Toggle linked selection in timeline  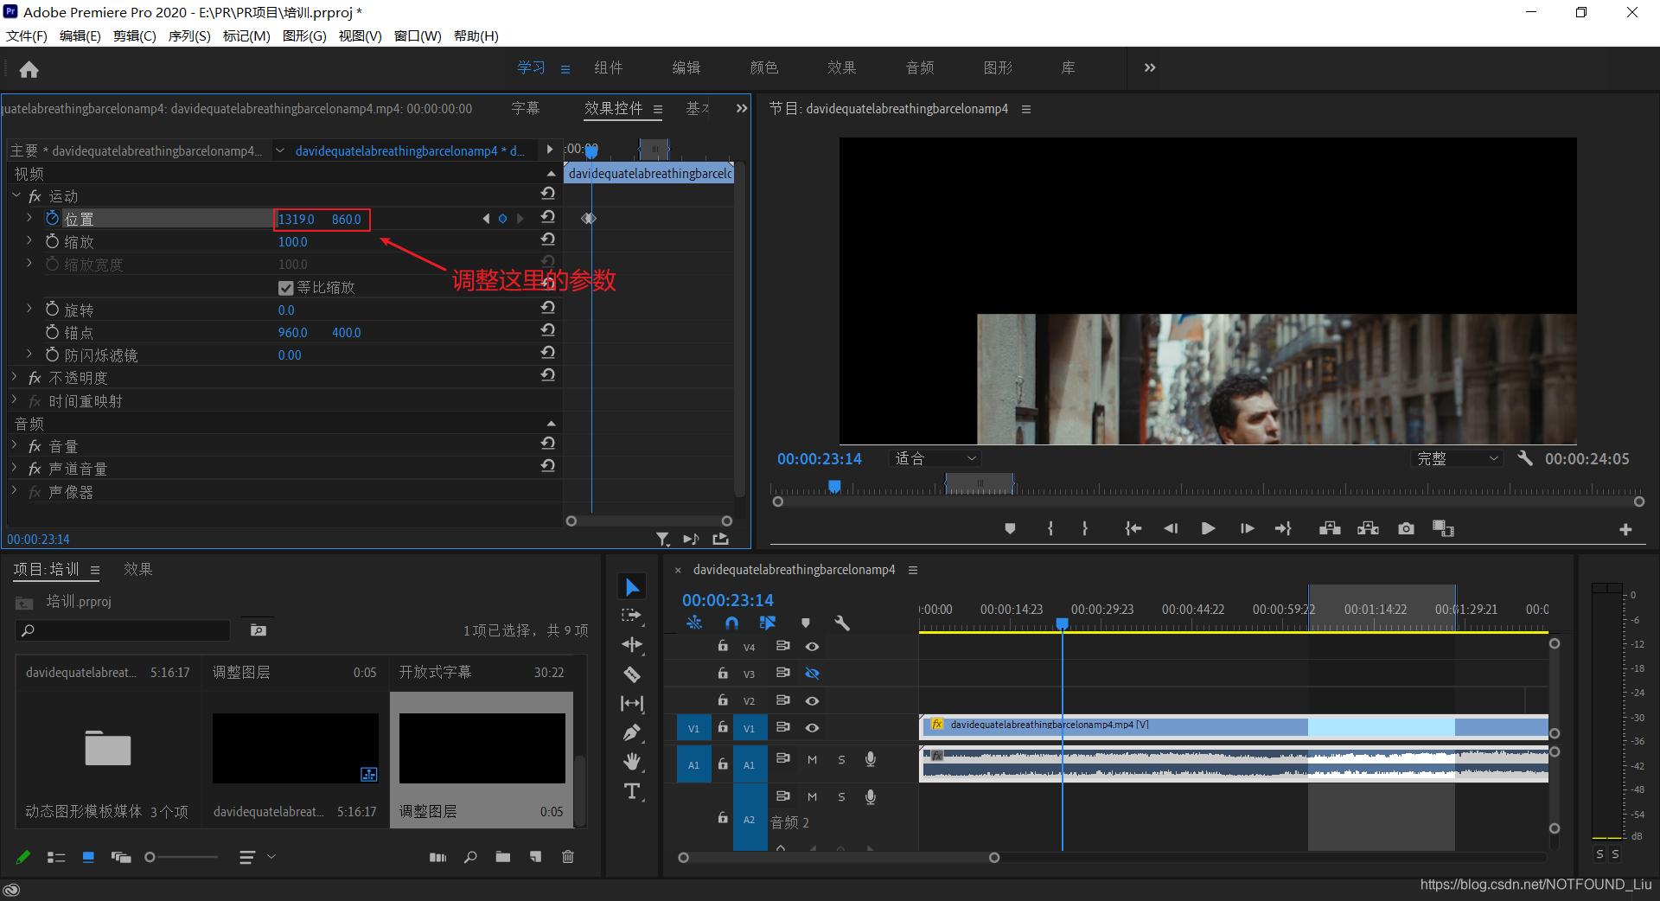tap(767, 623)
